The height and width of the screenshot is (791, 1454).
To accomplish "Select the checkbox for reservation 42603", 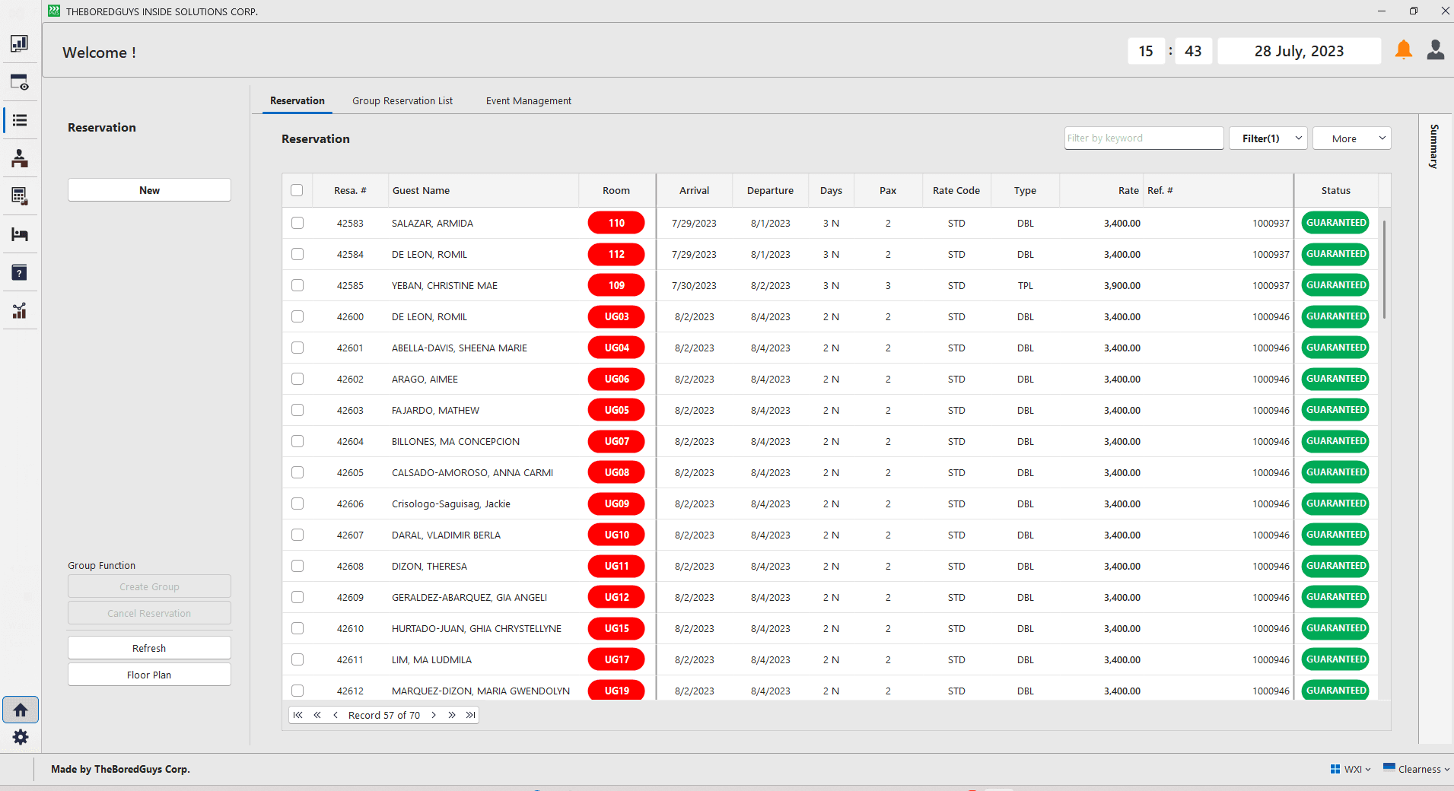I will coord(297,410).
